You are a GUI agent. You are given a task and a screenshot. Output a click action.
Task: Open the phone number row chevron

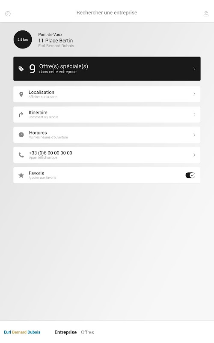point(194,155)
